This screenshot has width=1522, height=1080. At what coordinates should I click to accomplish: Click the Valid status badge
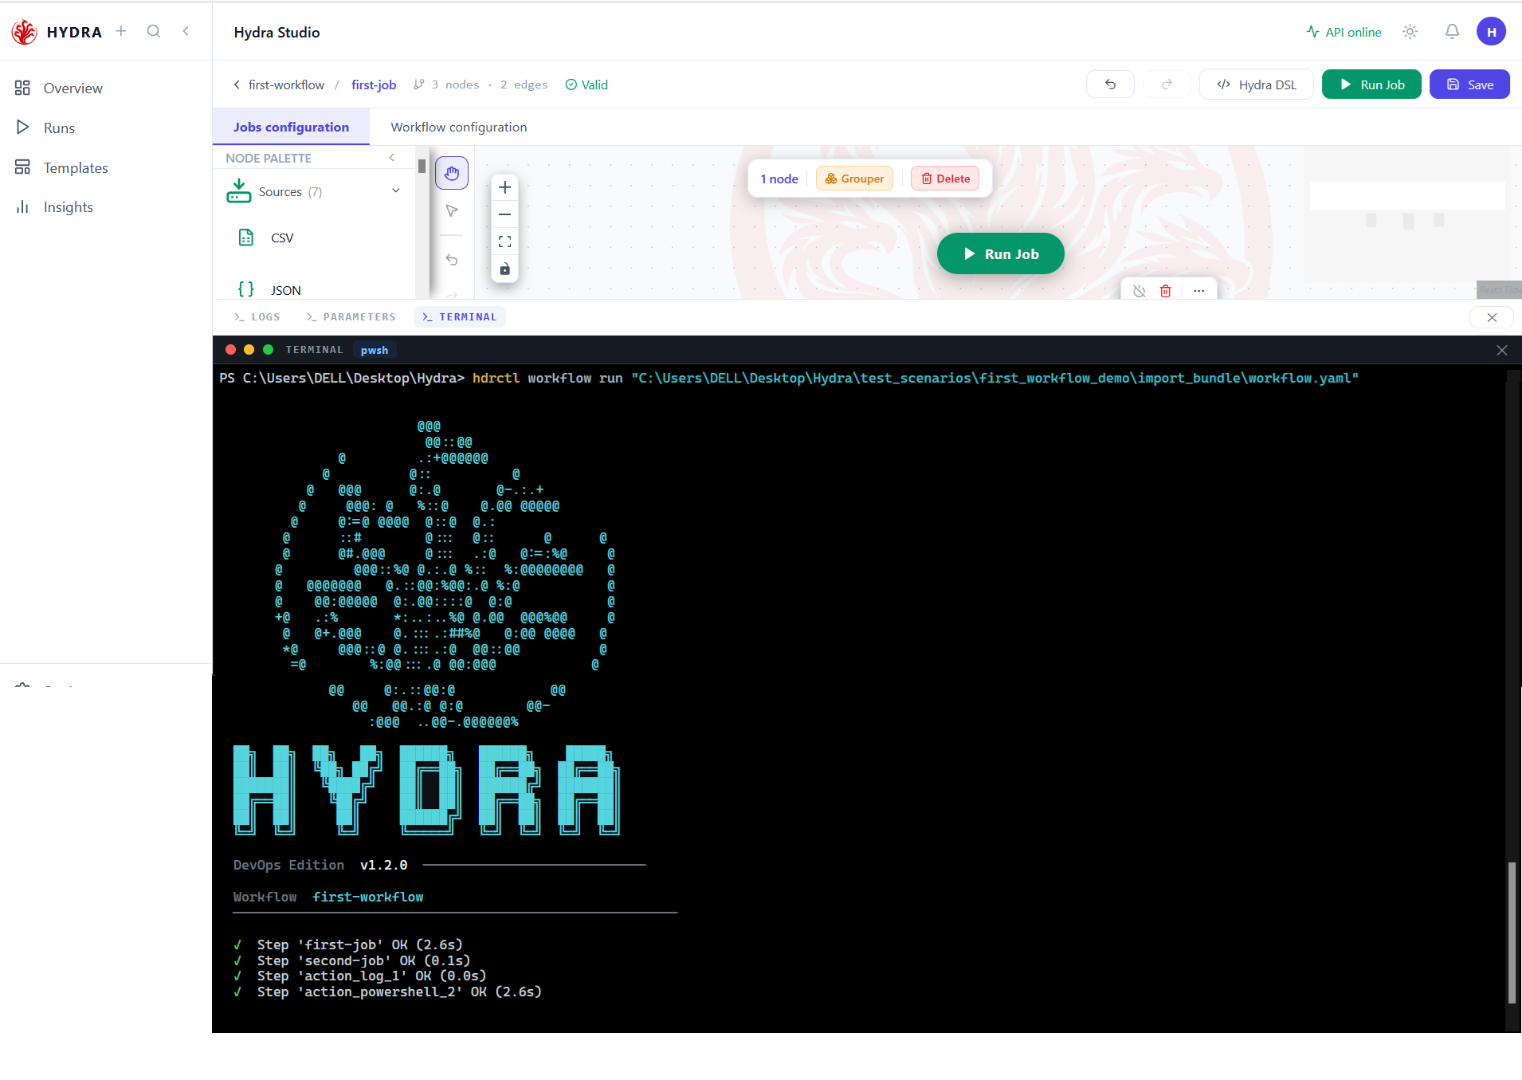(586, 84)
